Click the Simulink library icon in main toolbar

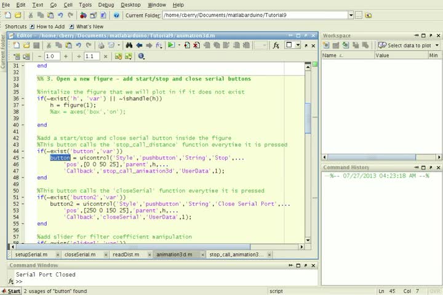[x=83, y=15]
